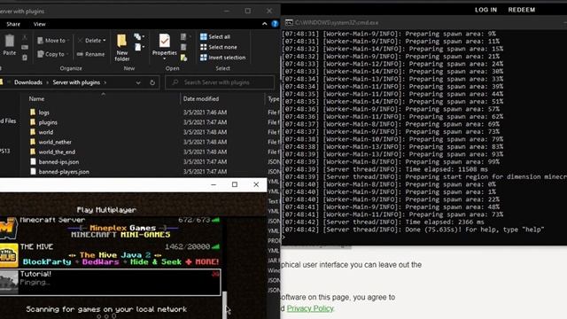Click the Mineplex server logo thumbnail
Image resolution: width=567 pixels, height=319 pixels.
[8, 228]
